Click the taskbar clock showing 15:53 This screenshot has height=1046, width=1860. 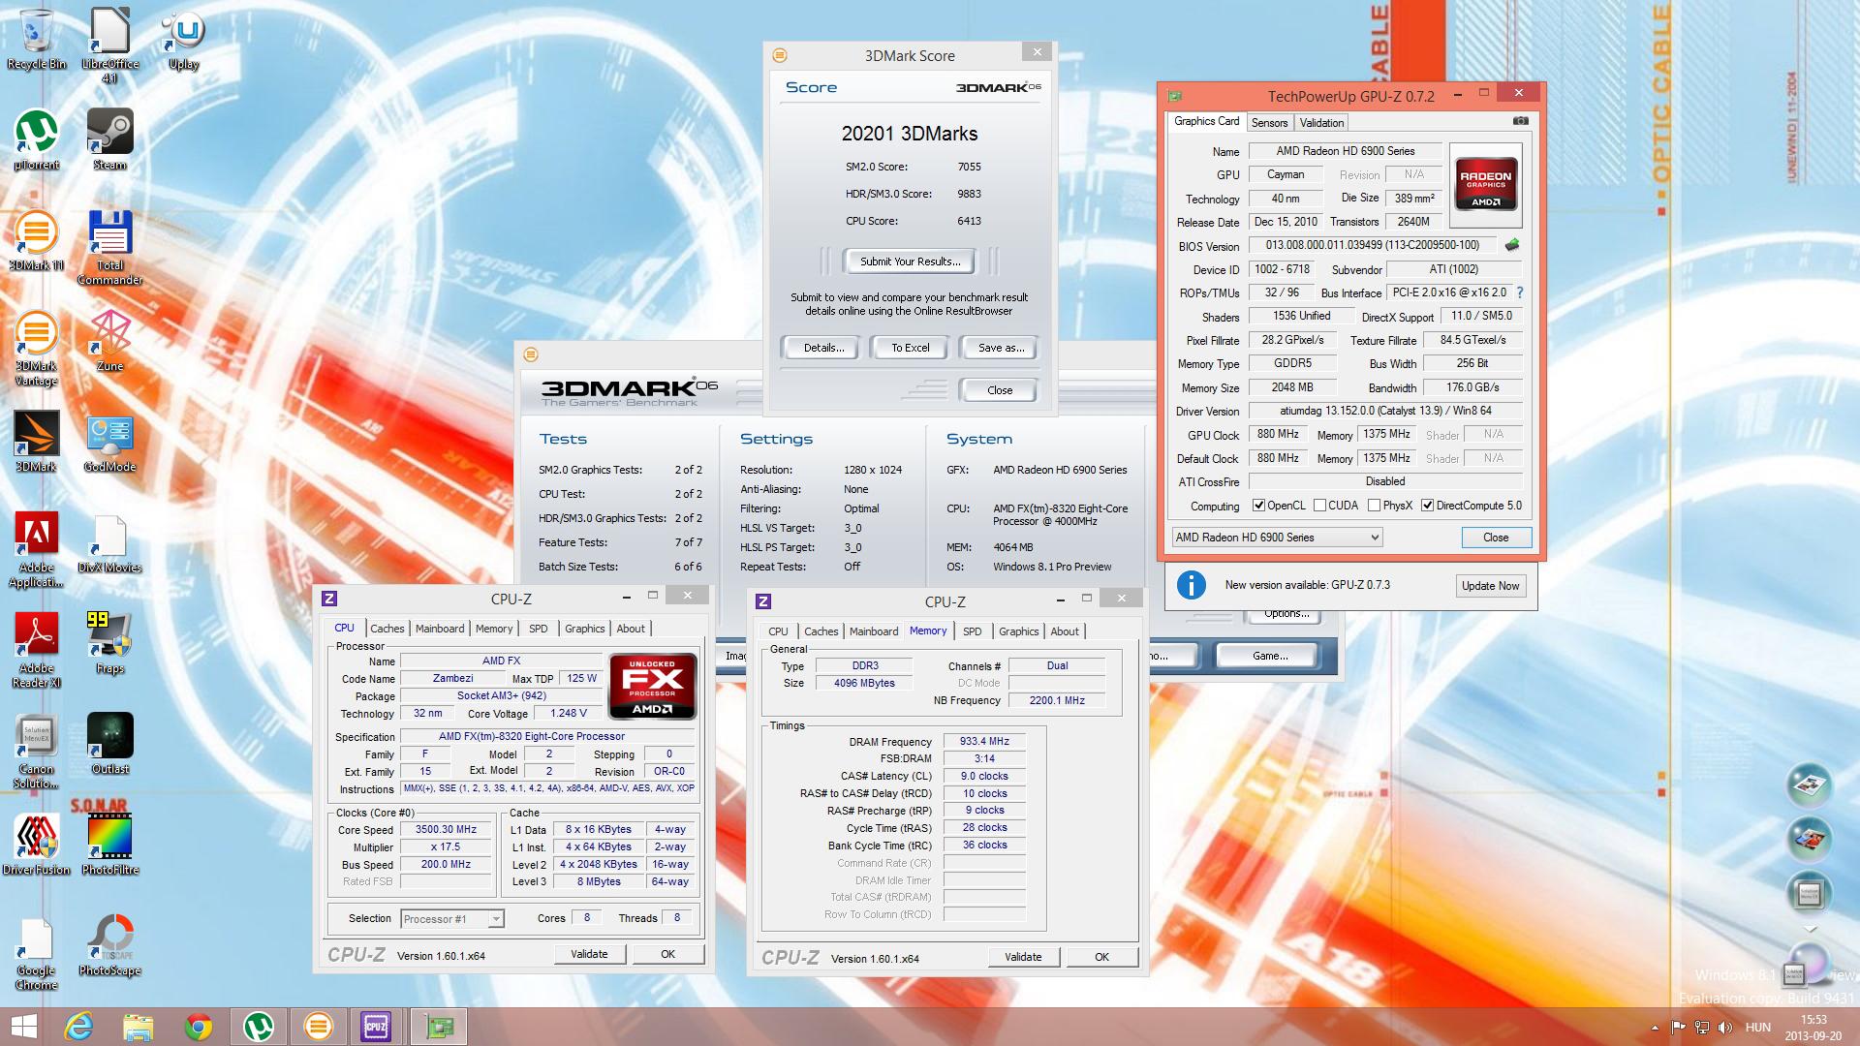[x=1813, y=1028]
